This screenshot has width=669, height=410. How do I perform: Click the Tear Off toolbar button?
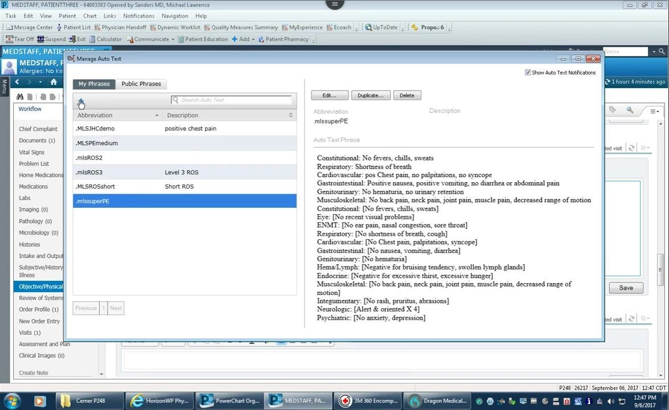[19, 39]
